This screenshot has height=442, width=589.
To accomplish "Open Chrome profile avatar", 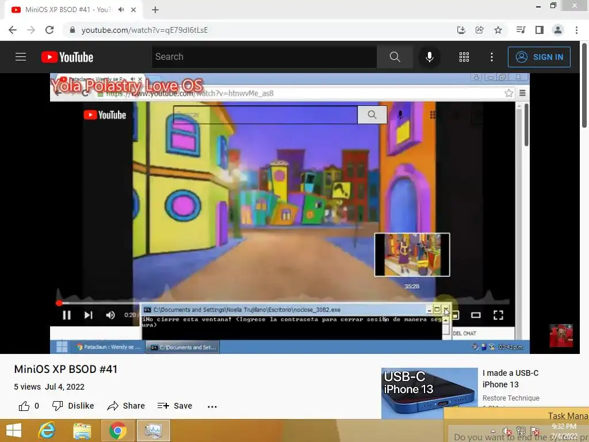I will click(558, 30).
